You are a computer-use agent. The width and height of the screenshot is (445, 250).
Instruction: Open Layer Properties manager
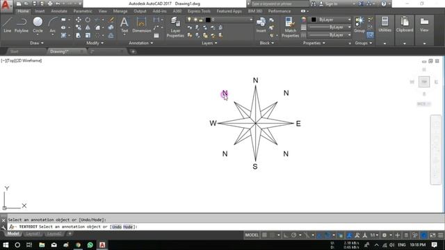175,27
